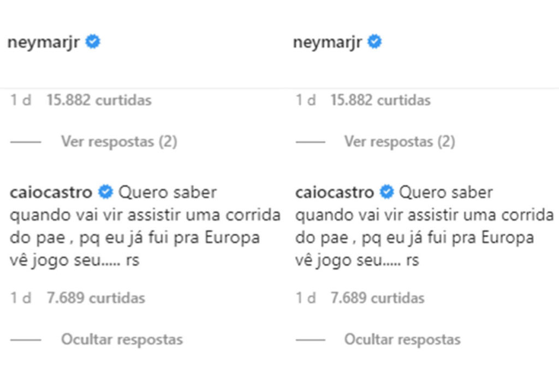Open neymarjr profile from right panel username
The width and height of the screenshot is (559, 372).
click(328, 43)
